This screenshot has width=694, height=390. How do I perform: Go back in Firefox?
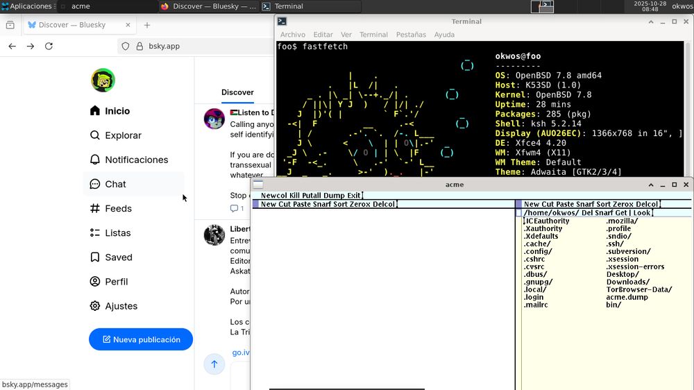12,46
